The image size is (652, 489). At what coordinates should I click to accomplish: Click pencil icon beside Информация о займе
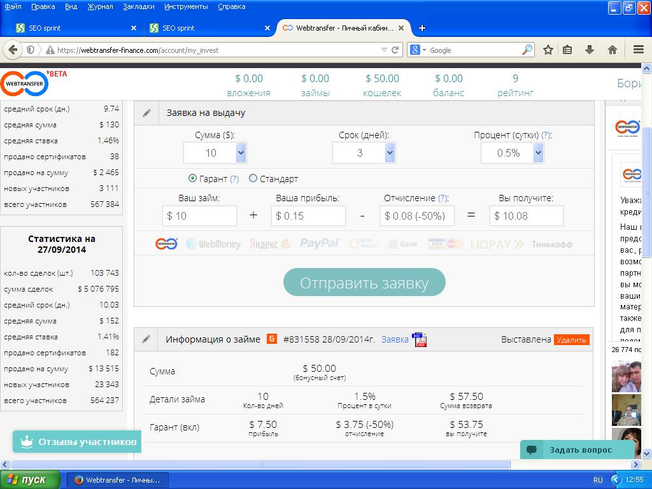(146, 339)
